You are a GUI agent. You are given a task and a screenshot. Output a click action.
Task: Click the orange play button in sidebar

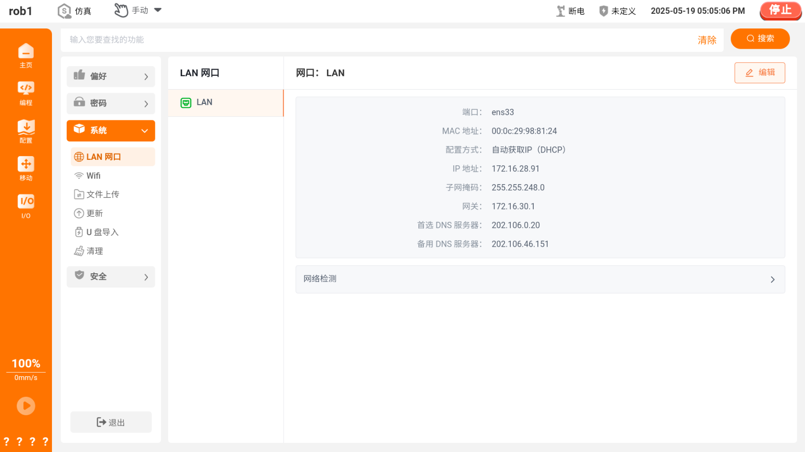tap(26, 406)
